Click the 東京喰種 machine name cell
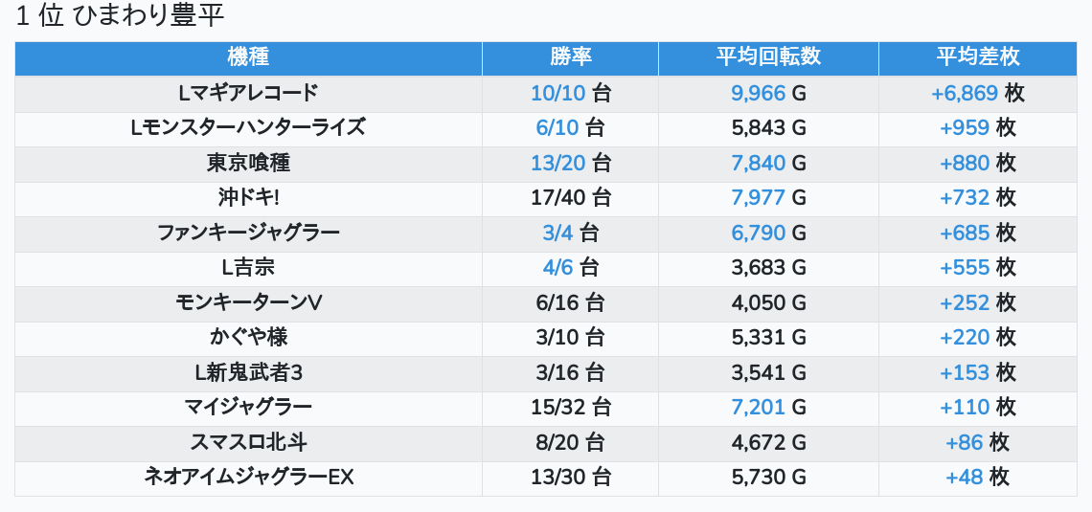 tap(248, 163)
